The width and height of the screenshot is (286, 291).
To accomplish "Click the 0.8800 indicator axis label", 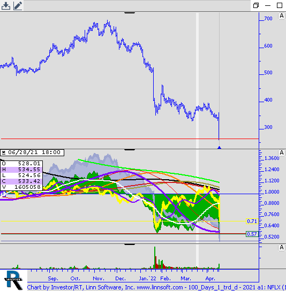I will point(272,203).
